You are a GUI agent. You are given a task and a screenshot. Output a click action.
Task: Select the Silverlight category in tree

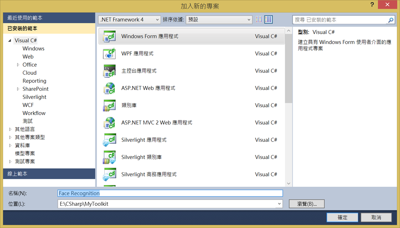click(x=34, y=97)
